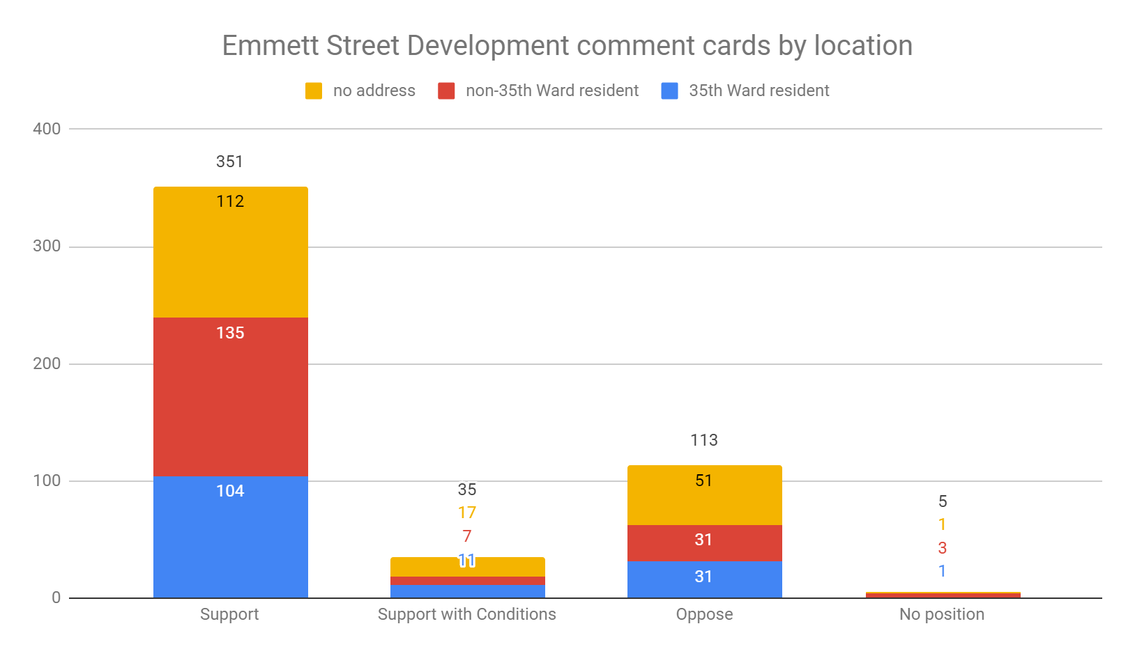Click the blue 35th Ward resident legend swatch
This screenshot has height=656, width=1135.
coord(669,91)
